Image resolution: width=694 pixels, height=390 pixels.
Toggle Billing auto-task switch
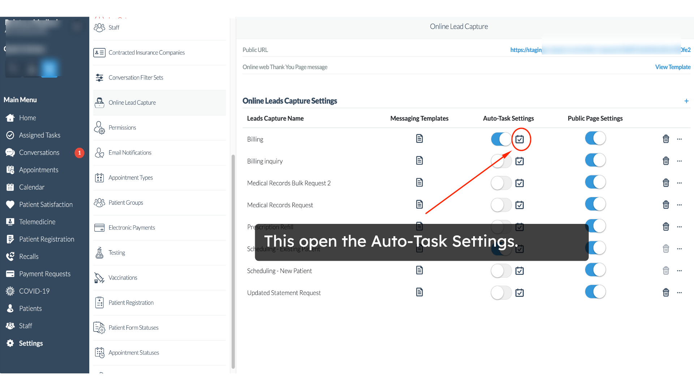[x=501, y=139]
